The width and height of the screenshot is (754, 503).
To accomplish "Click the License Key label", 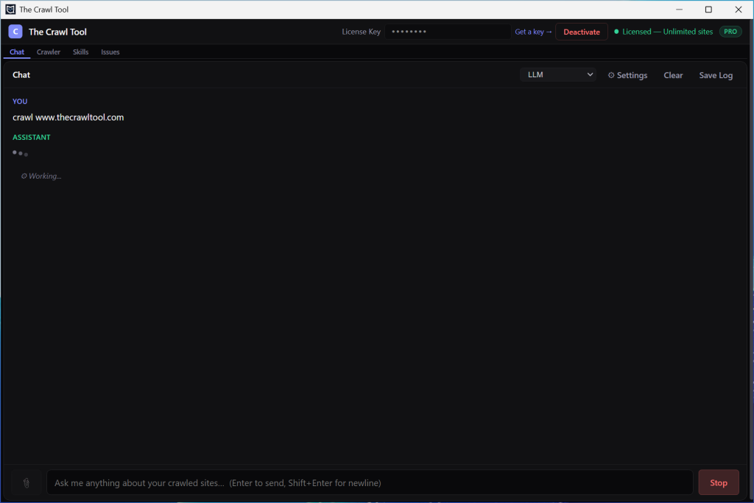I will point(361,32).
